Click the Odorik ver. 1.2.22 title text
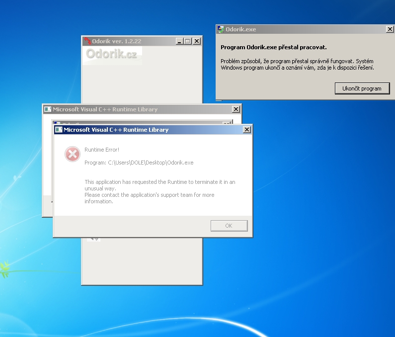 [x=117, y=41]
